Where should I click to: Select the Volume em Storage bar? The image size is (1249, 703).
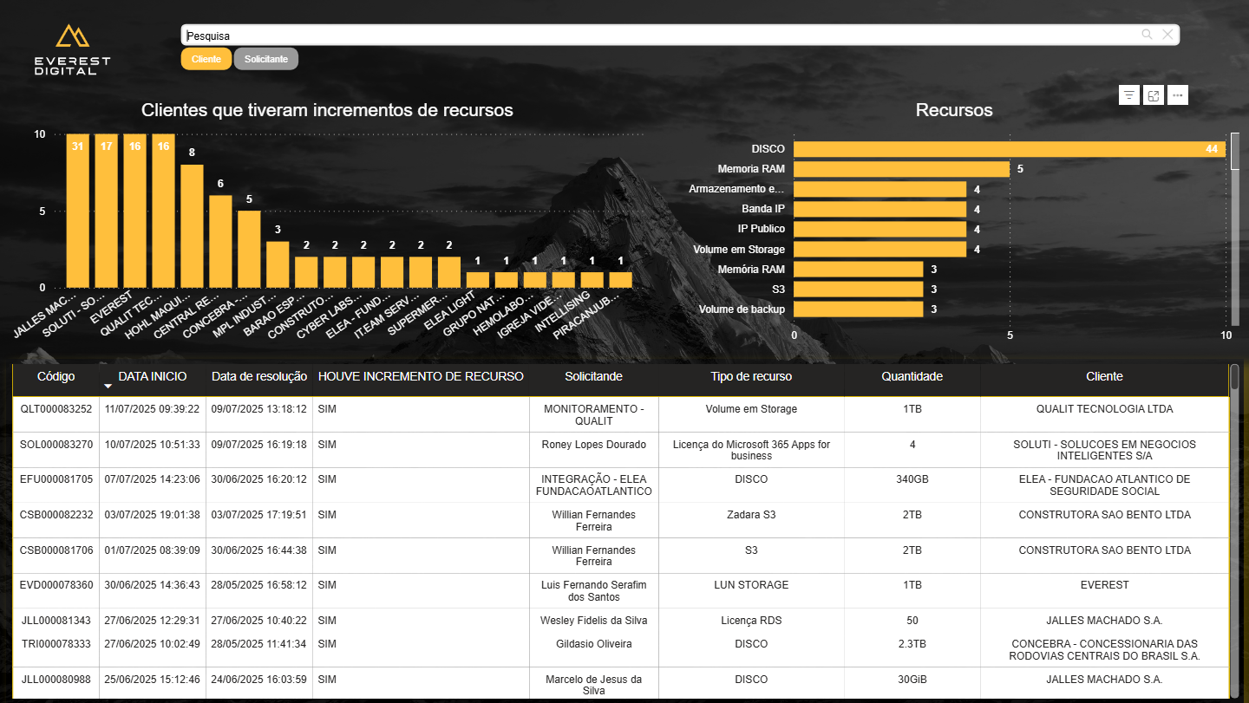tap(880, 250)
